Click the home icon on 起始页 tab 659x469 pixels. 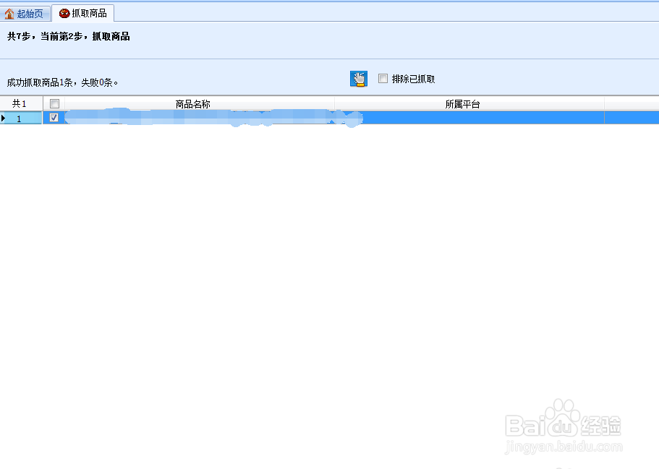click(9, 14)
